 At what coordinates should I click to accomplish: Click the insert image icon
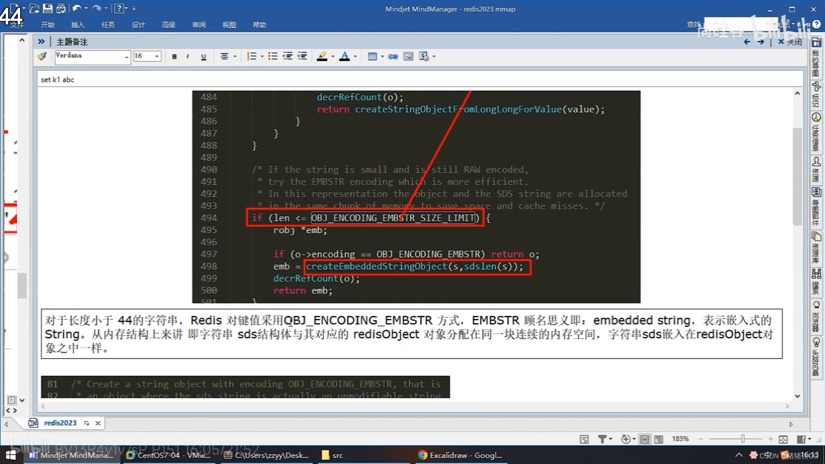point(408,56)
